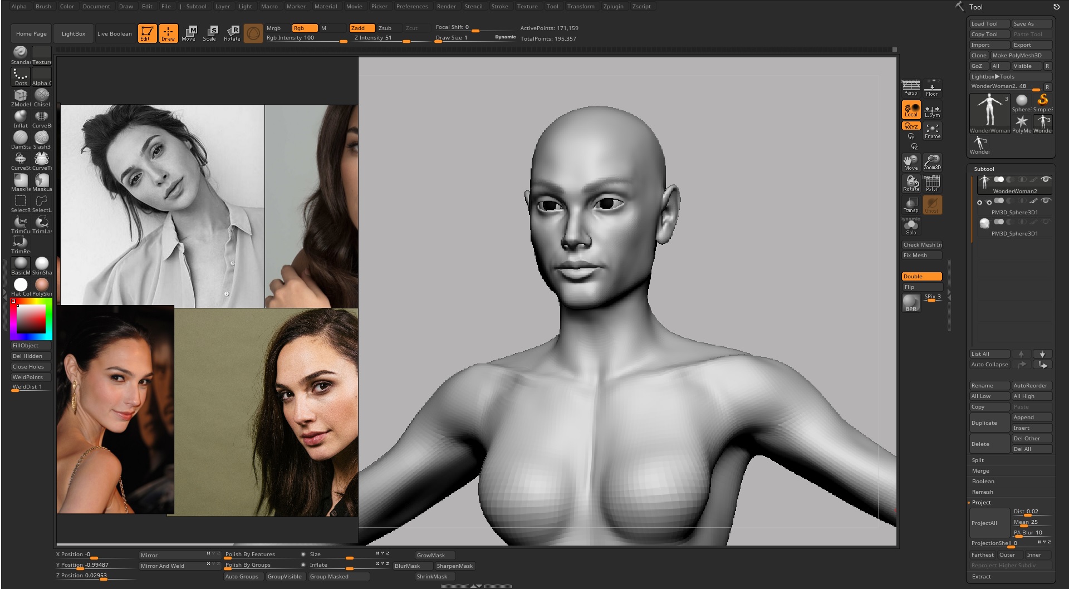Enable Solo mode icon
The height and width of the screenshot is (589, 1069).
[911, 227]
